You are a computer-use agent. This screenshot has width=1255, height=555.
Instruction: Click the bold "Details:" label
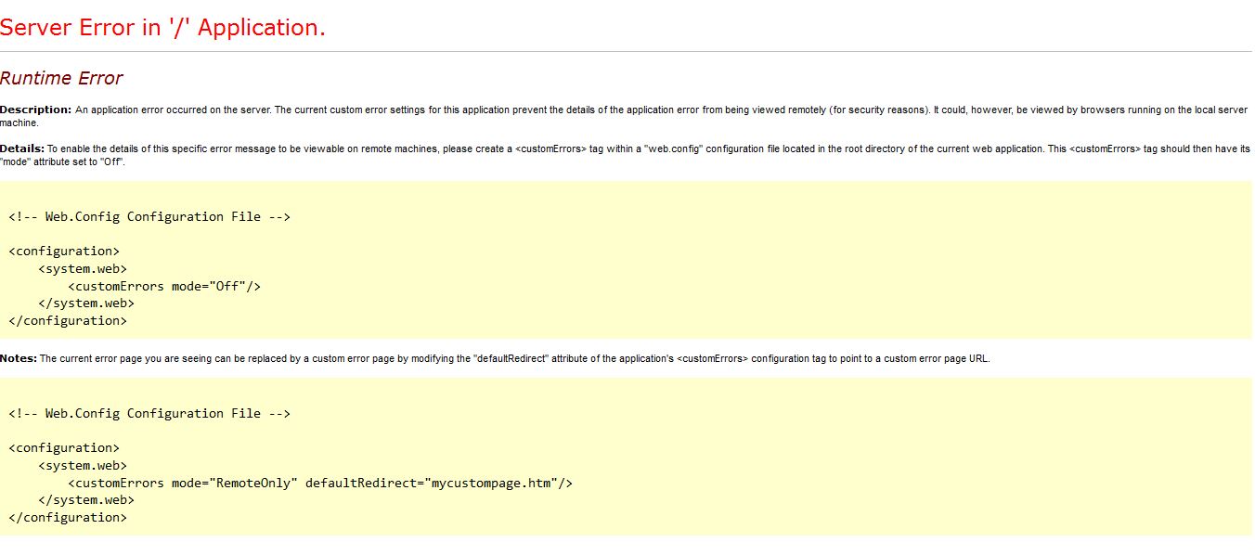coord(22,148)
